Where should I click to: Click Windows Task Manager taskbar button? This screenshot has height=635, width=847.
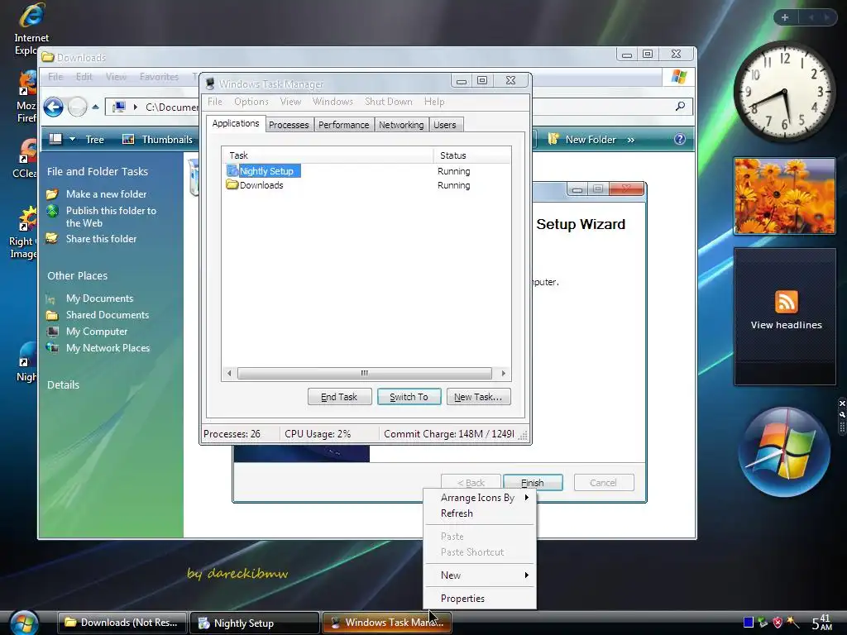tap(387, 623)
